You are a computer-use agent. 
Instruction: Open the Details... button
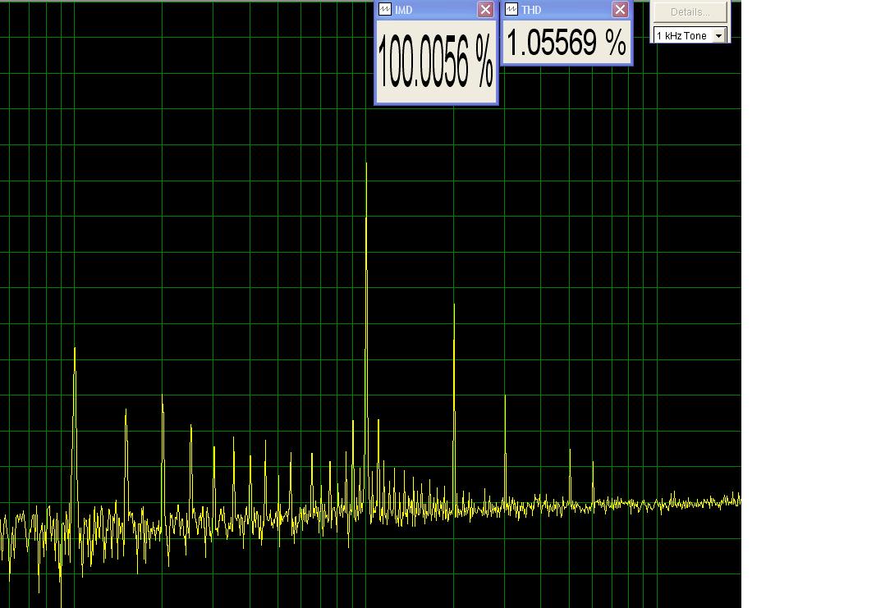coord(690,11)
